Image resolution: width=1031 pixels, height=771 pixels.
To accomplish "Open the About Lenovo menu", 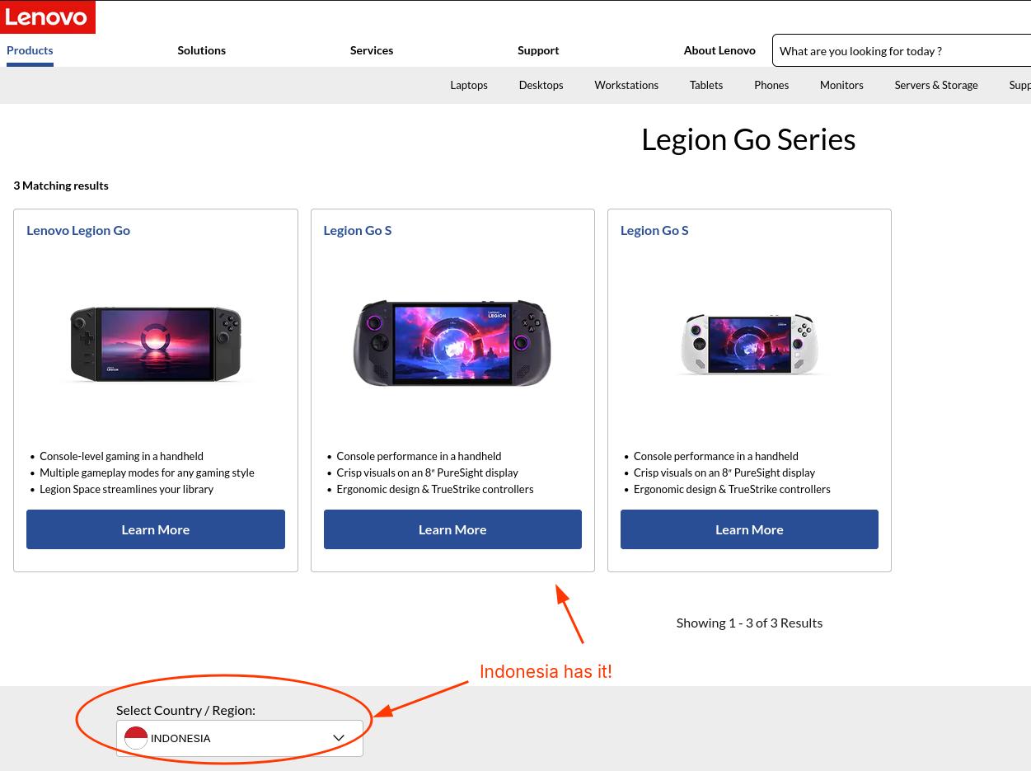I will 719,50.
